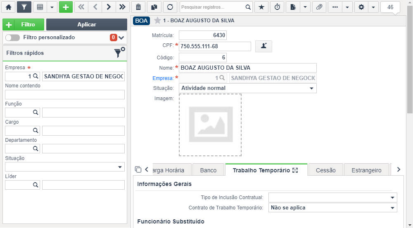Click the Nome field
This screenshot has width=413, height=228.
tap(247, 68)
